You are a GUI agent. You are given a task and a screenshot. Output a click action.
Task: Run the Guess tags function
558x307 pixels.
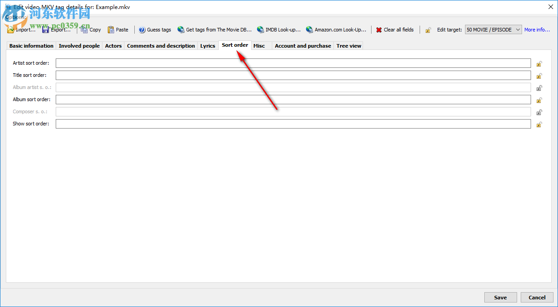pos(155,29)
